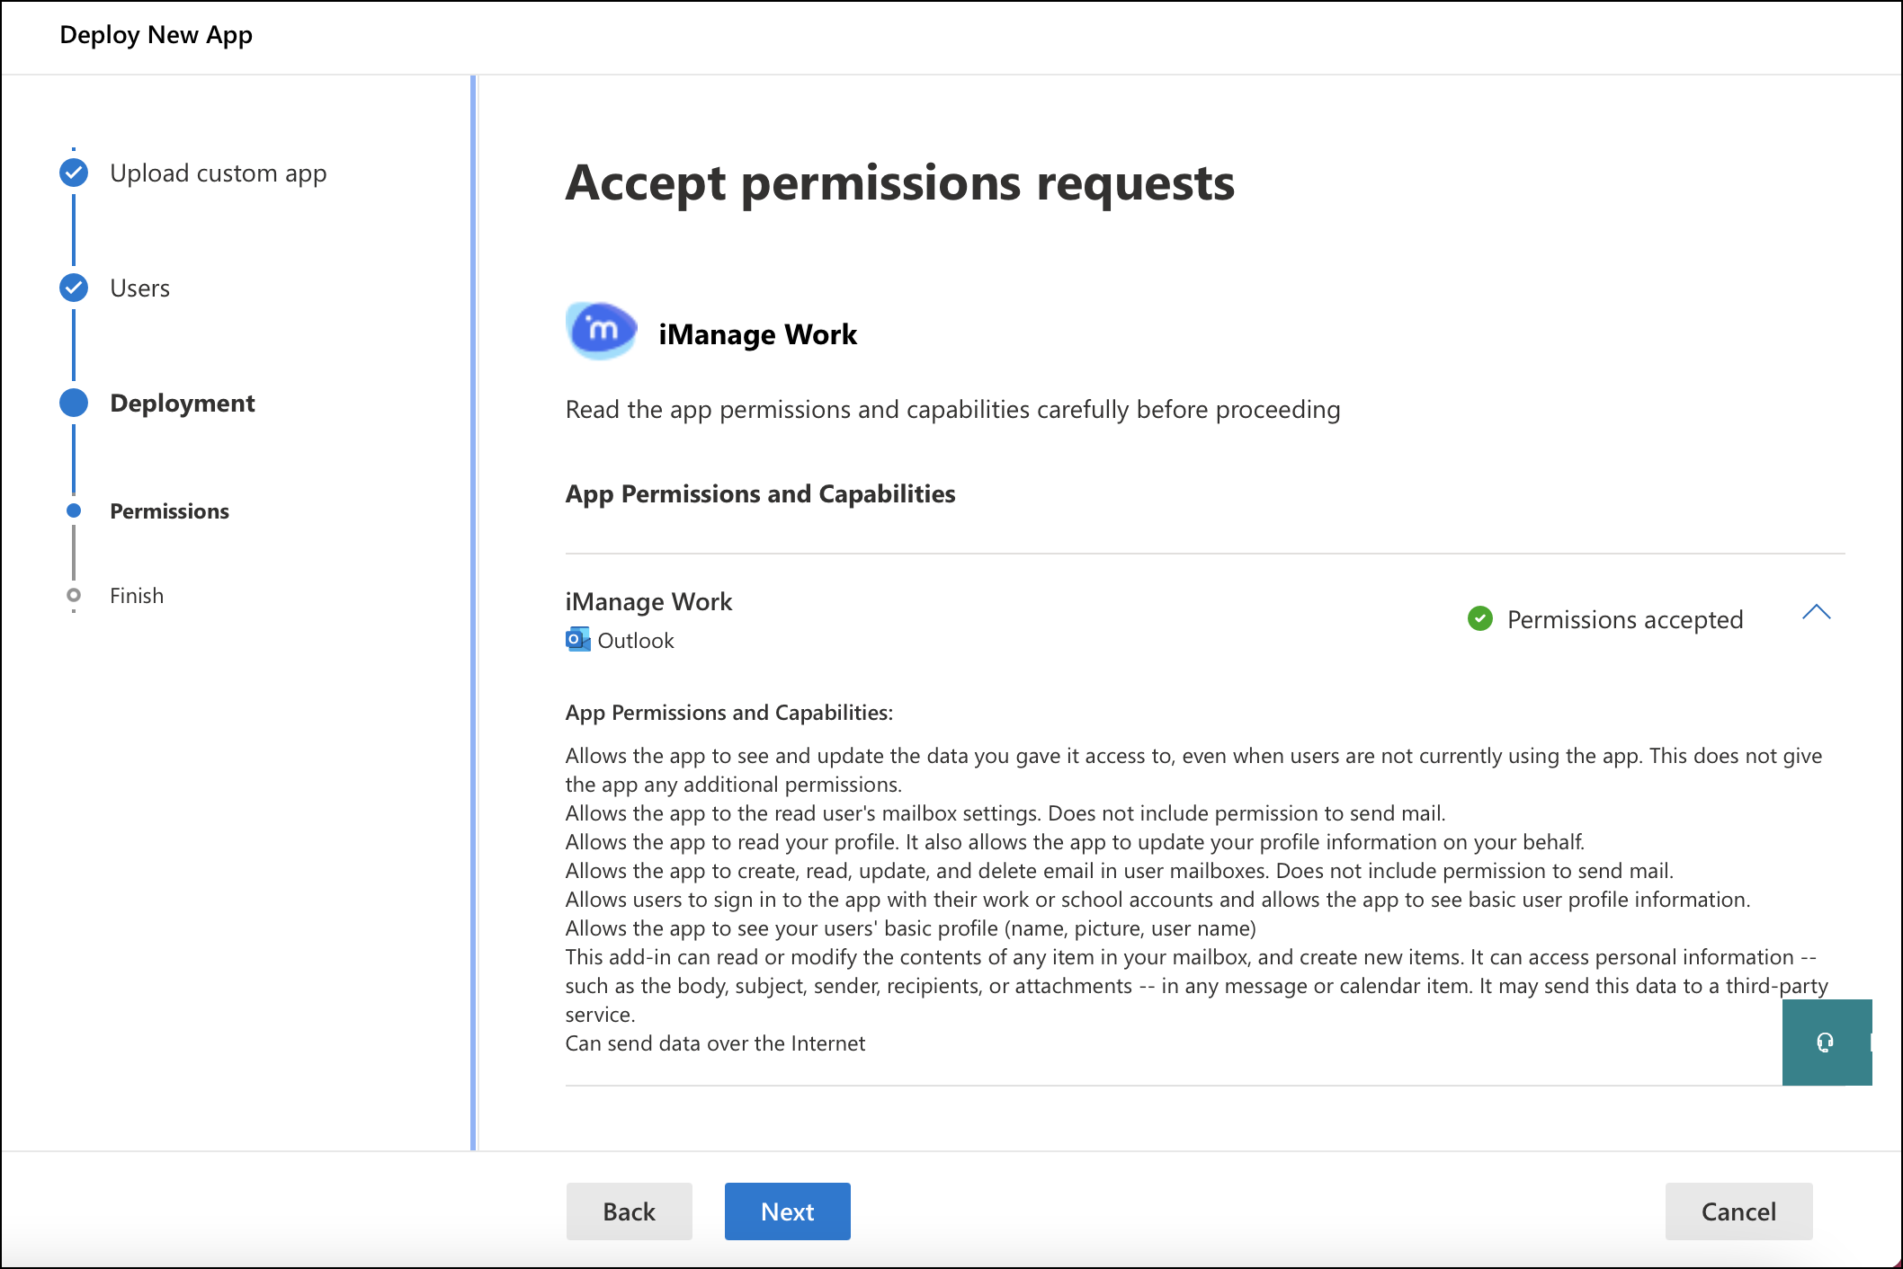
Task: Click the Deploy New App title
Action: pos(156,34)
